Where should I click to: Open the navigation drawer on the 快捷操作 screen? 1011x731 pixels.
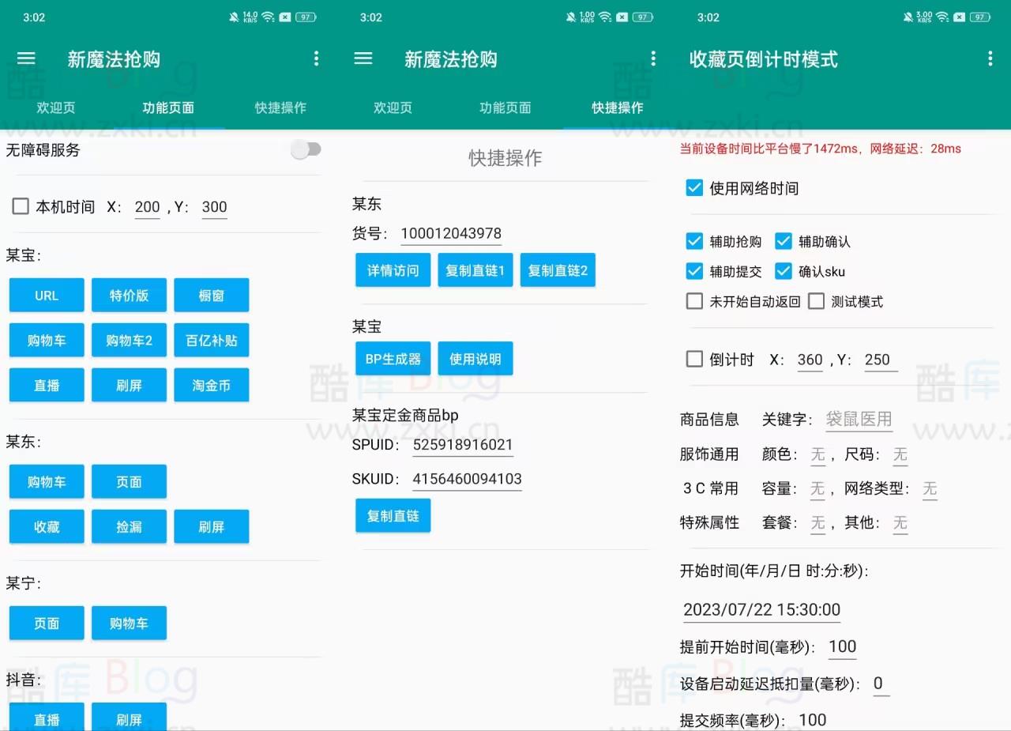click(363, 58)
